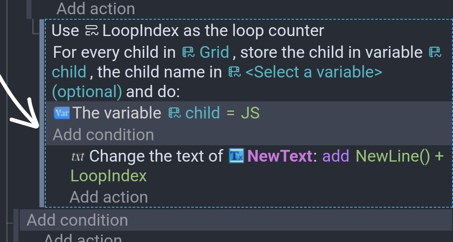
Task: Change the '=' operator in the variable condition
Action: point(230,113)
